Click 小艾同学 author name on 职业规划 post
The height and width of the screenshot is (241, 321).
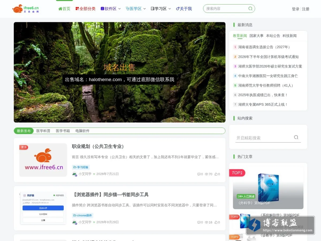[85, 174]
